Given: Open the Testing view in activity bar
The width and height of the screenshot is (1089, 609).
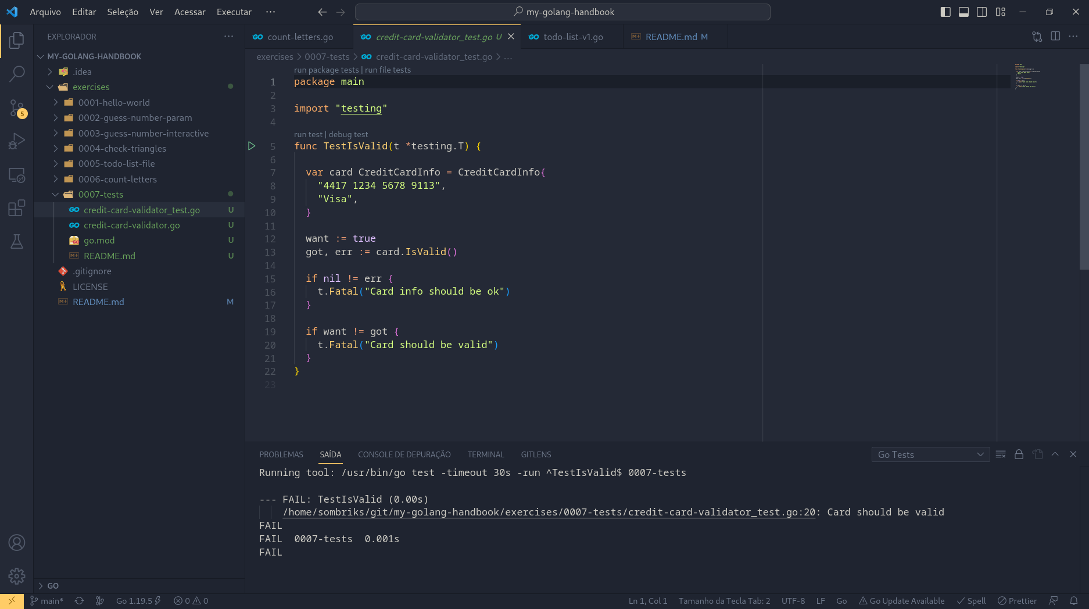Looking at the screenshot, I should point(16,241).
